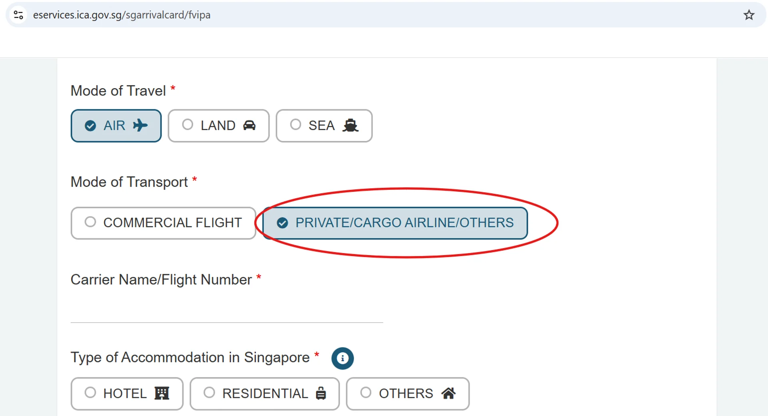This screenshot has width=768, height=416.
Task: Select RESIDENTIAL accommodation type
Action: [x=264, y=394]
